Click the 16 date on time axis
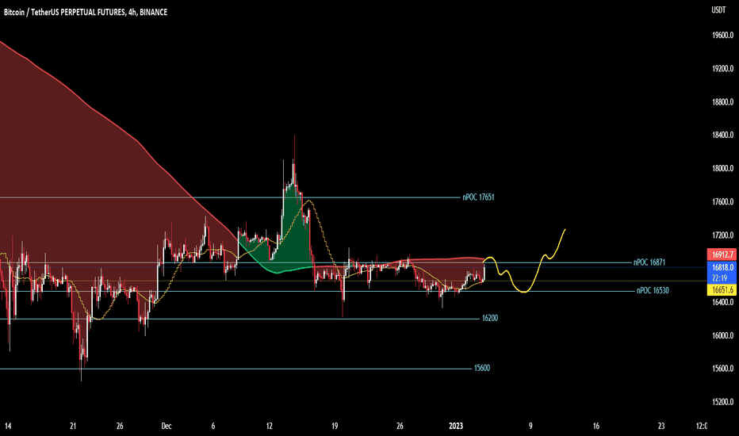 (596, 426)
